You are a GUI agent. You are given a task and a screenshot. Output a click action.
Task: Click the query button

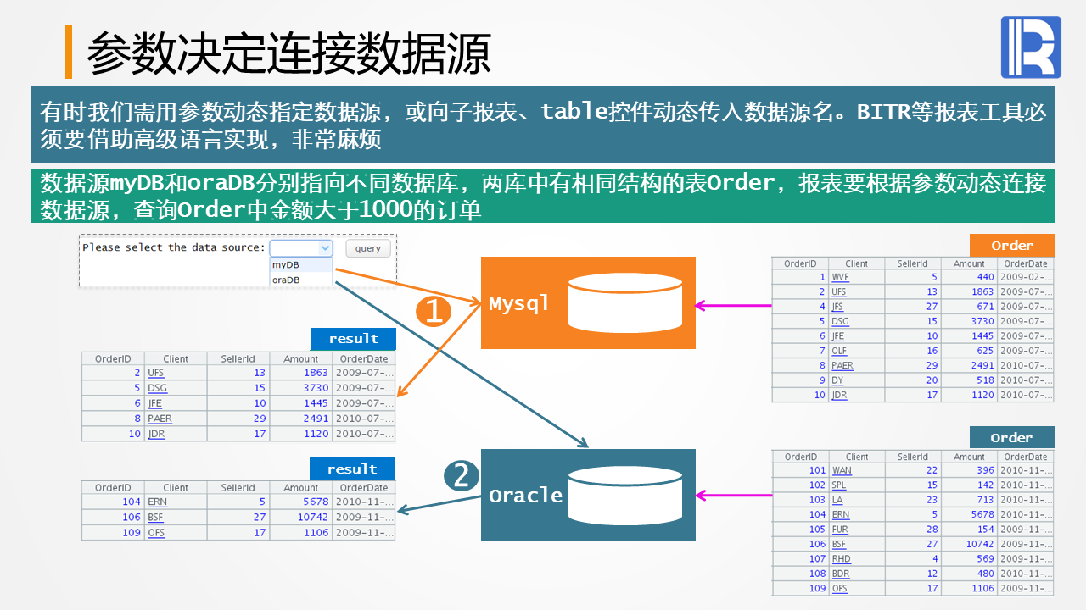point(368,248)
